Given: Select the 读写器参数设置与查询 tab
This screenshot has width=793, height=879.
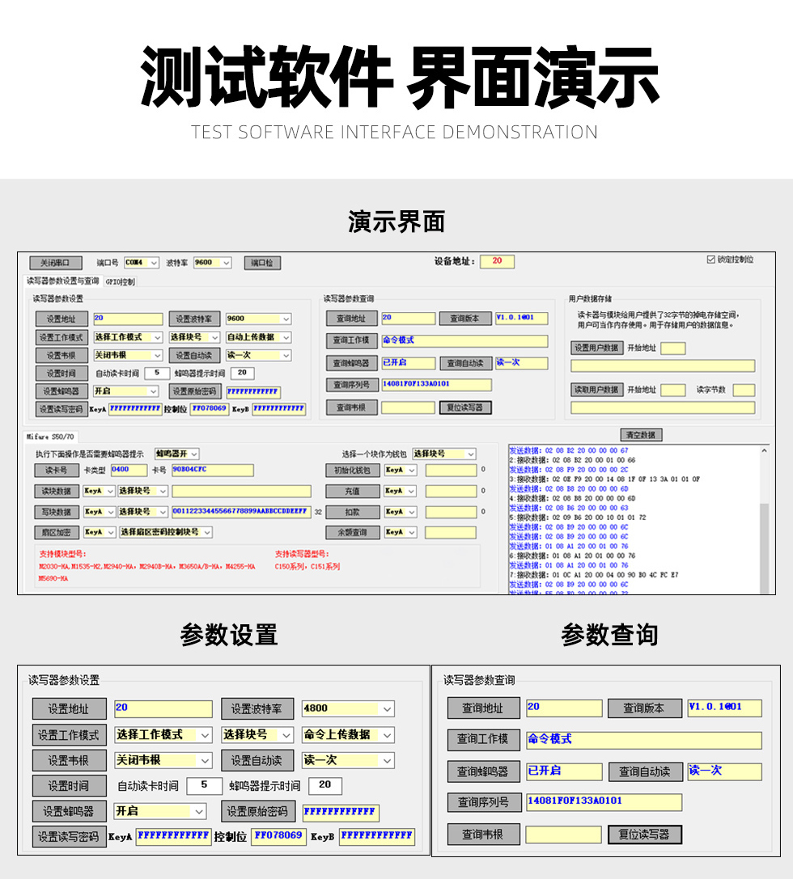Looking at the screenshot, I should [63, 281].
